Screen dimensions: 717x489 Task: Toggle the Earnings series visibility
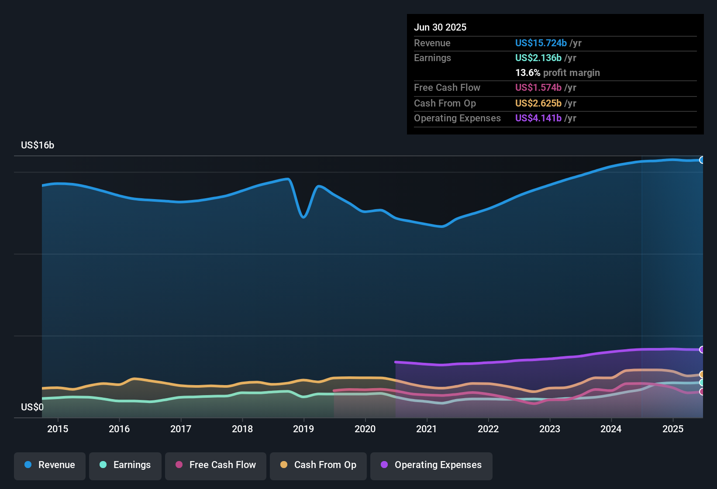coord(125,465)
